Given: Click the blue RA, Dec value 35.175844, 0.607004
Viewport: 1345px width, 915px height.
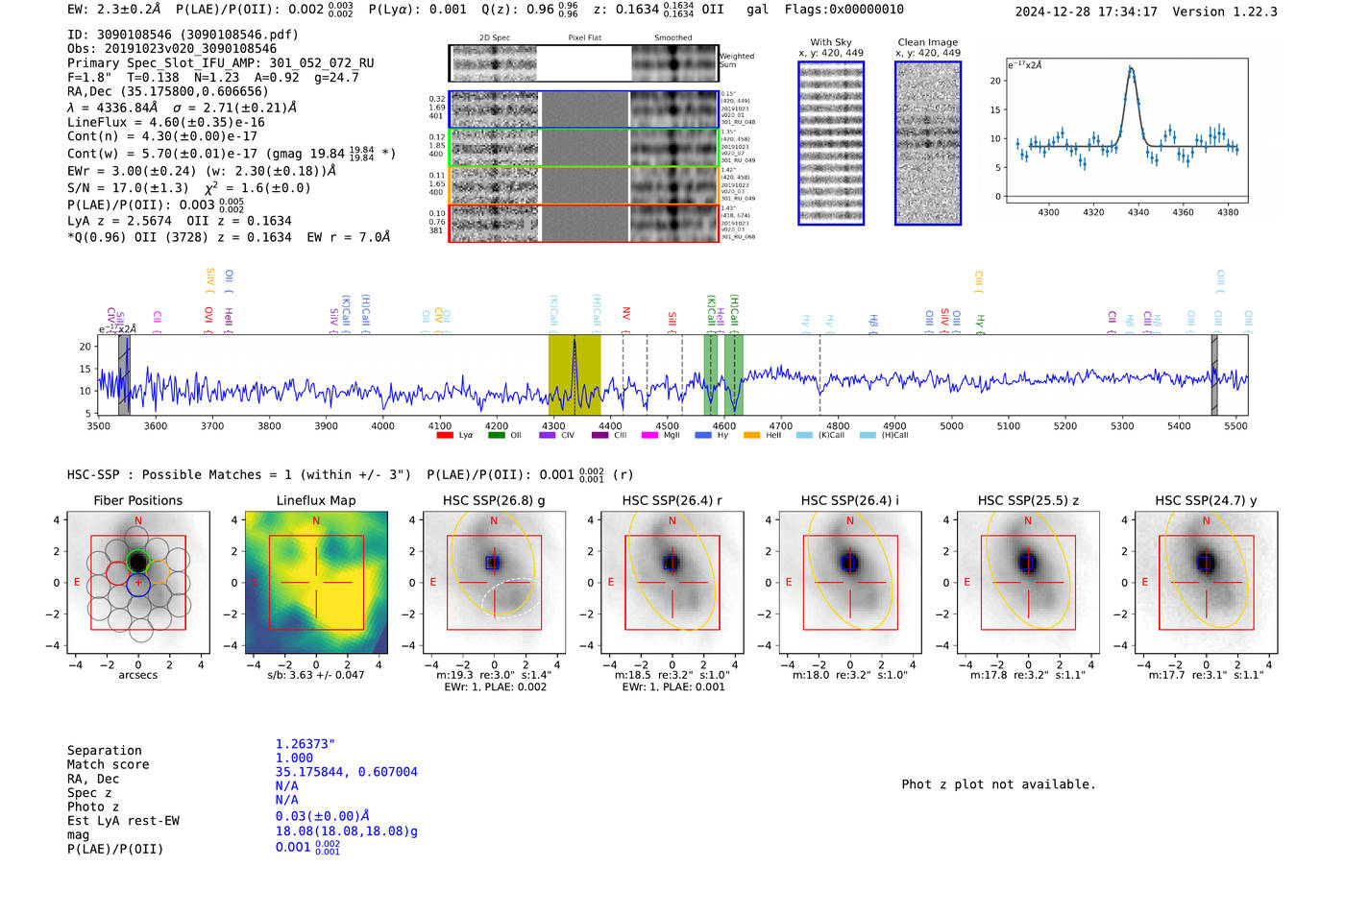Looking at the screenshot, I should [347, 772].
